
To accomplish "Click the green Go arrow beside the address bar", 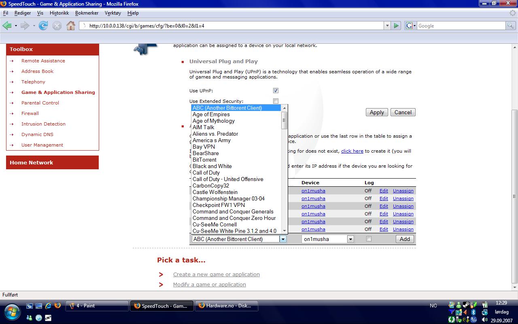I will click(x=396, y=26).
